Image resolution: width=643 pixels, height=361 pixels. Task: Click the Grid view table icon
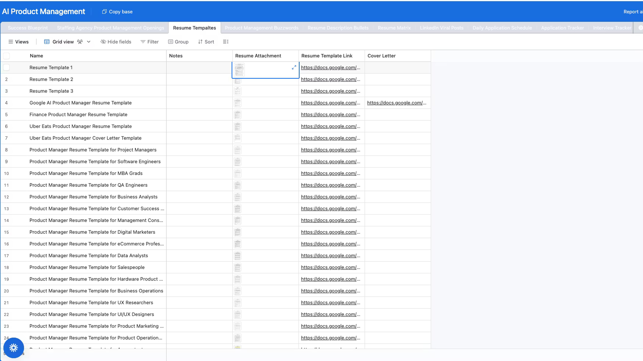point(47,42)
